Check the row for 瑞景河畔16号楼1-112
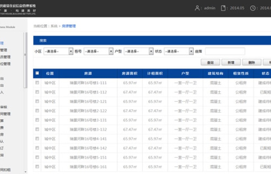 [37, 92]
